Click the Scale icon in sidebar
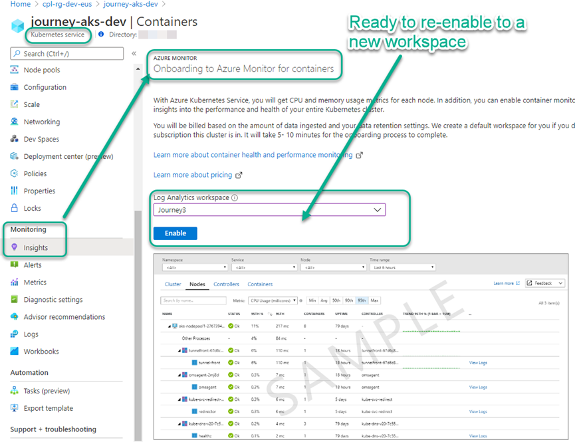This screenshot has height=442, width=575. 15,104
